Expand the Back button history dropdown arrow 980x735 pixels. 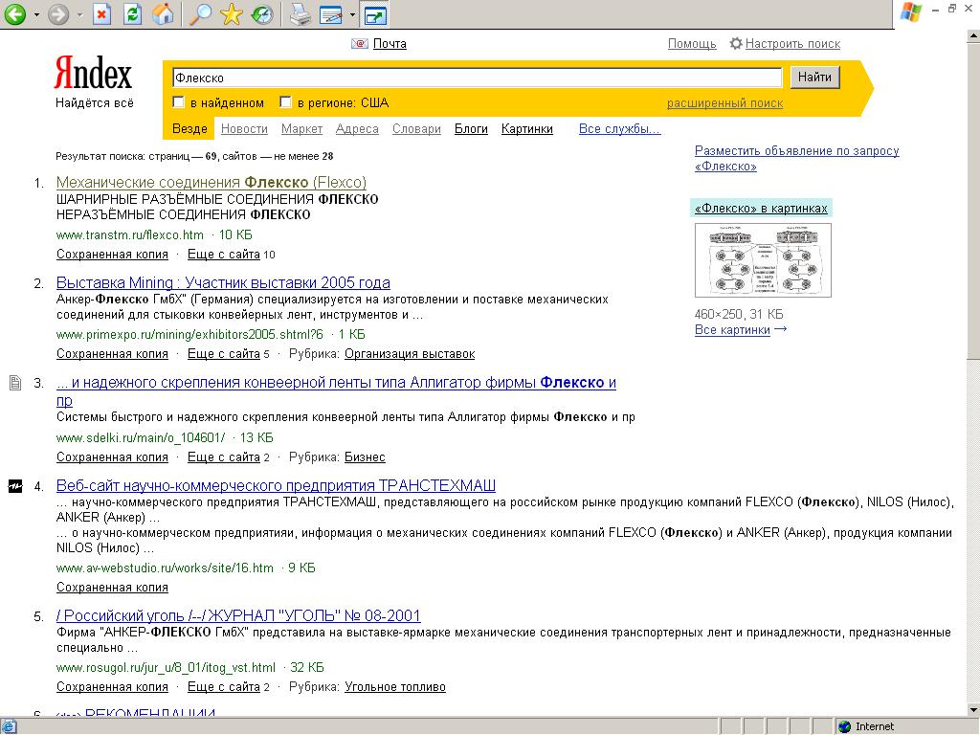coord(36,15)
